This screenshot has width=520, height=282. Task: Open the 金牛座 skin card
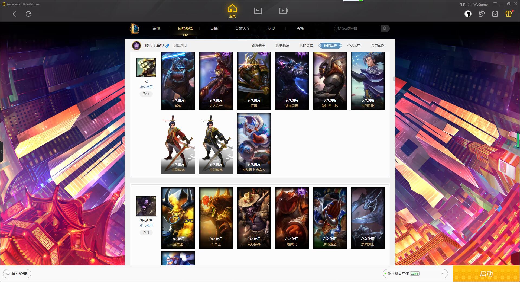[x=178, y=218]
